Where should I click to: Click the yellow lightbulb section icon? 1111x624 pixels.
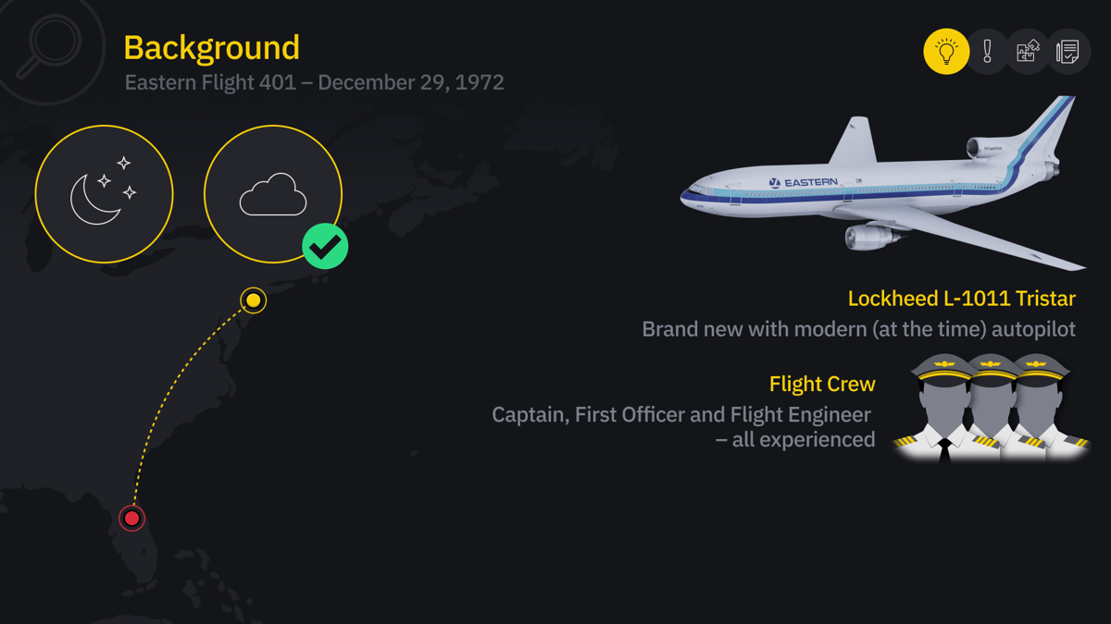click(x=945, y=52)
